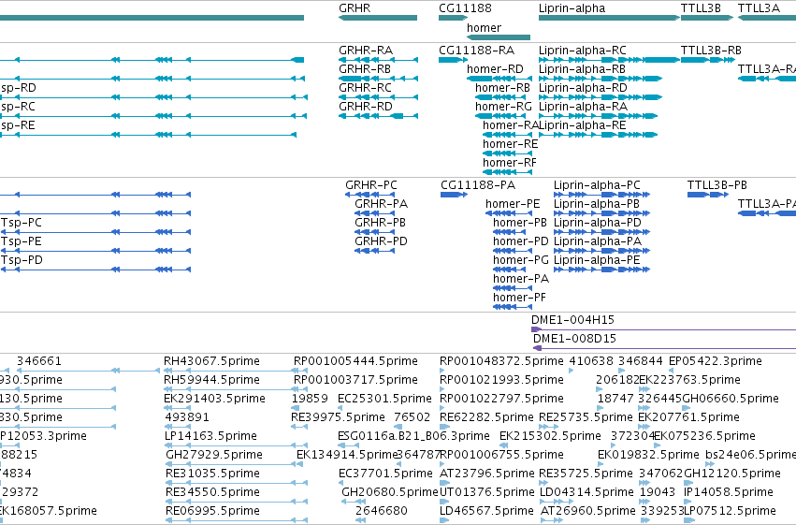Click Liprin-alpha-RE transcript

click(598, 135)
